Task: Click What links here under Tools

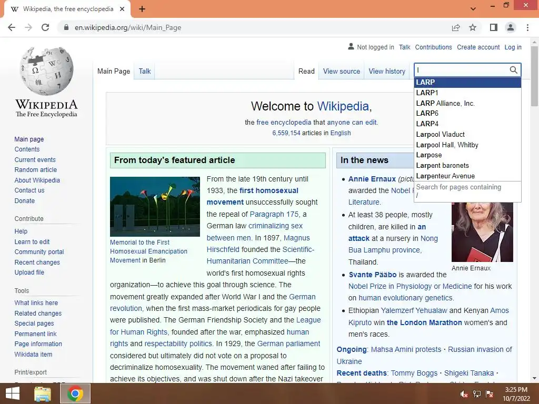Action: [36, 302]
